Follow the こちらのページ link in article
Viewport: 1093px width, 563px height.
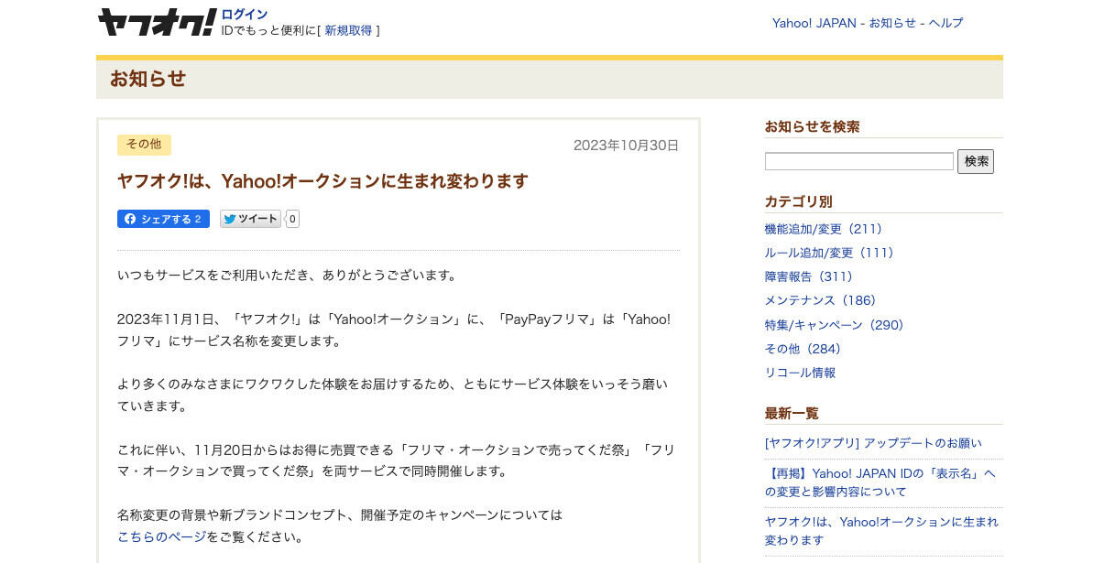click(x=162, y=537)
